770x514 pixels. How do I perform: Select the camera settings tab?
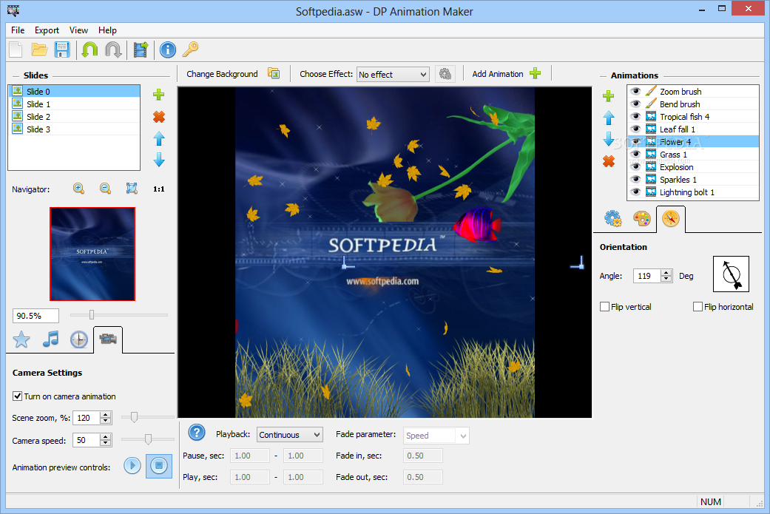108,339
